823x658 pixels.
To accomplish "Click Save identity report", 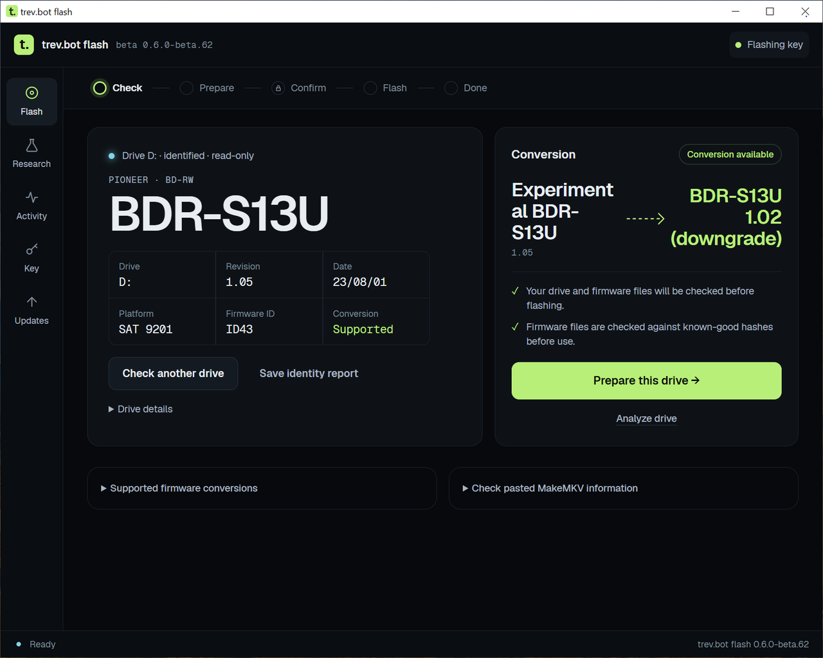I will pyautogui.click(x=309, y=373).
